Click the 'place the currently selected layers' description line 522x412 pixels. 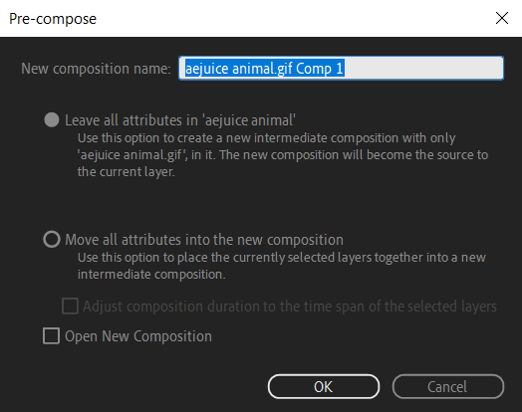point(282,258)
